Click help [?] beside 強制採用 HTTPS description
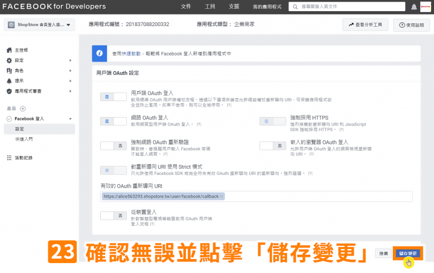 coord(342,130)
